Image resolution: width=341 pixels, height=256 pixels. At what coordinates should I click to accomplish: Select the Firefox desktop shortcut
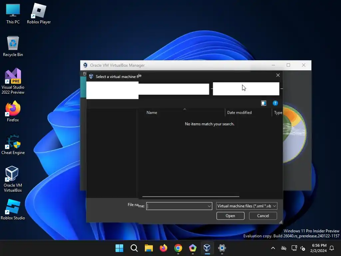(x=13, y=111)
